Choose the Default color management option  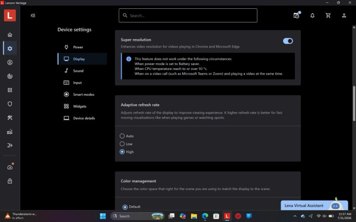point(125,207)
